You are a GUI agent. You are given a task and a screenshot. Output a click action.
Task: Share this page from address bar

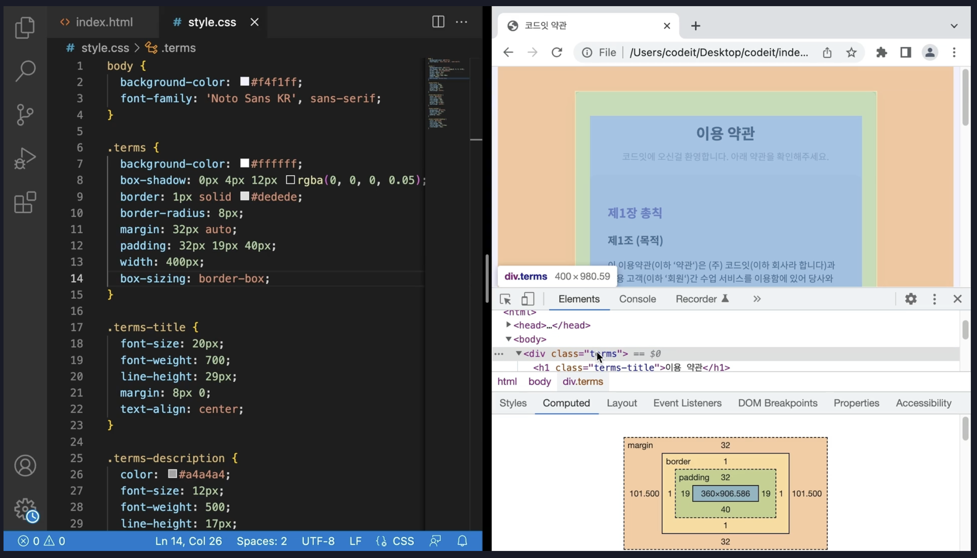(x=827, y=52)
